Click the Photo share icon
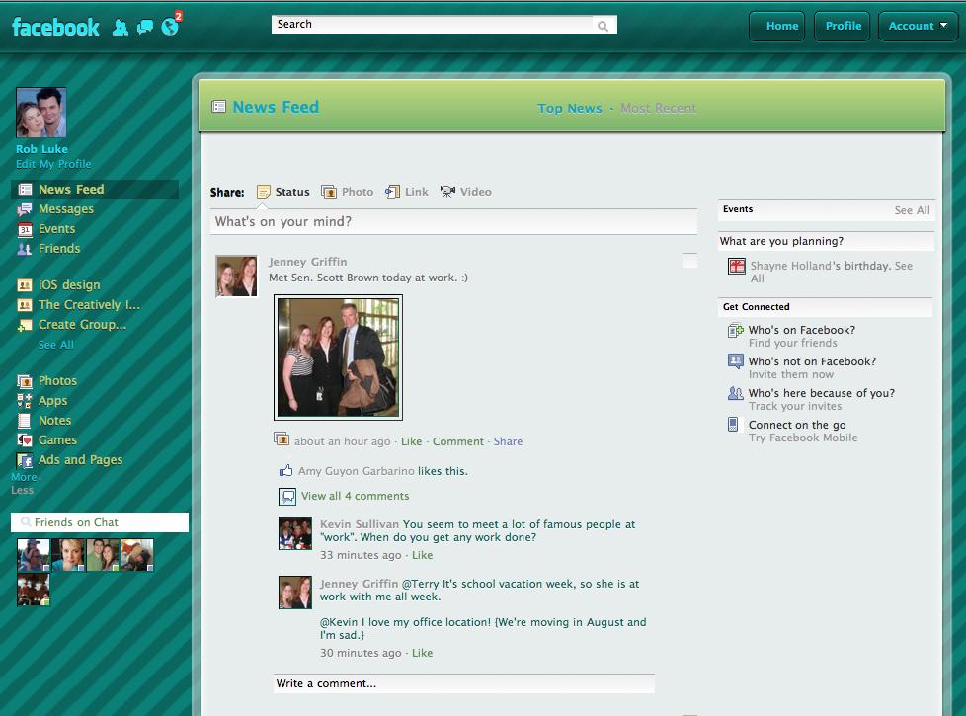Viewport: 966px width, 716px height. [329, 192]
